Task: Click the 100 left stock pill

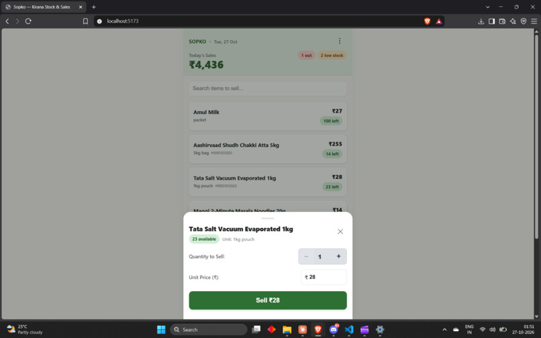Action: (x=331, y=121)
